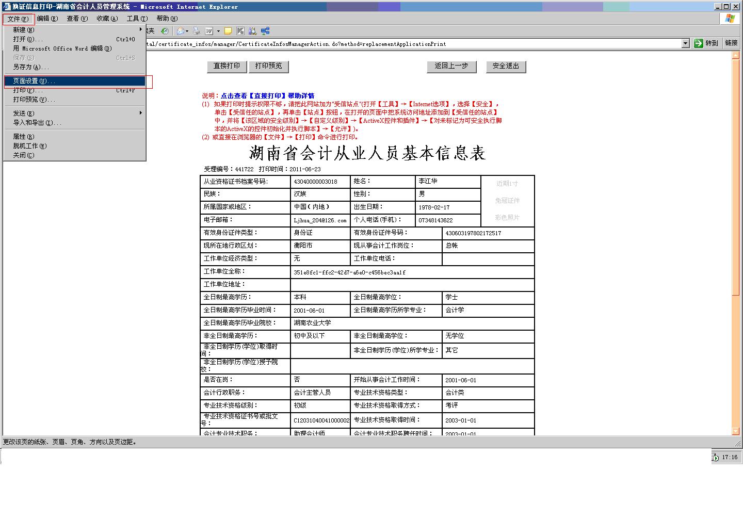Expand the 新建 (New) submenu
Image resolution: width=743 pixels, height=520 pixels.
pos(140,30)
